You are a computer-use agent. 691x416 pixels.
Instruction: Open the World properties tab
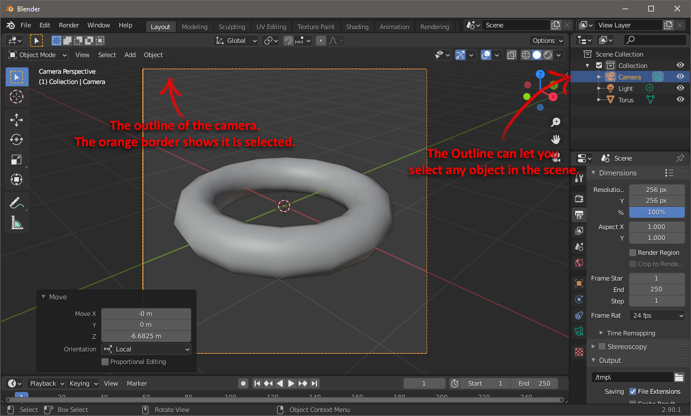pos(579,263)
